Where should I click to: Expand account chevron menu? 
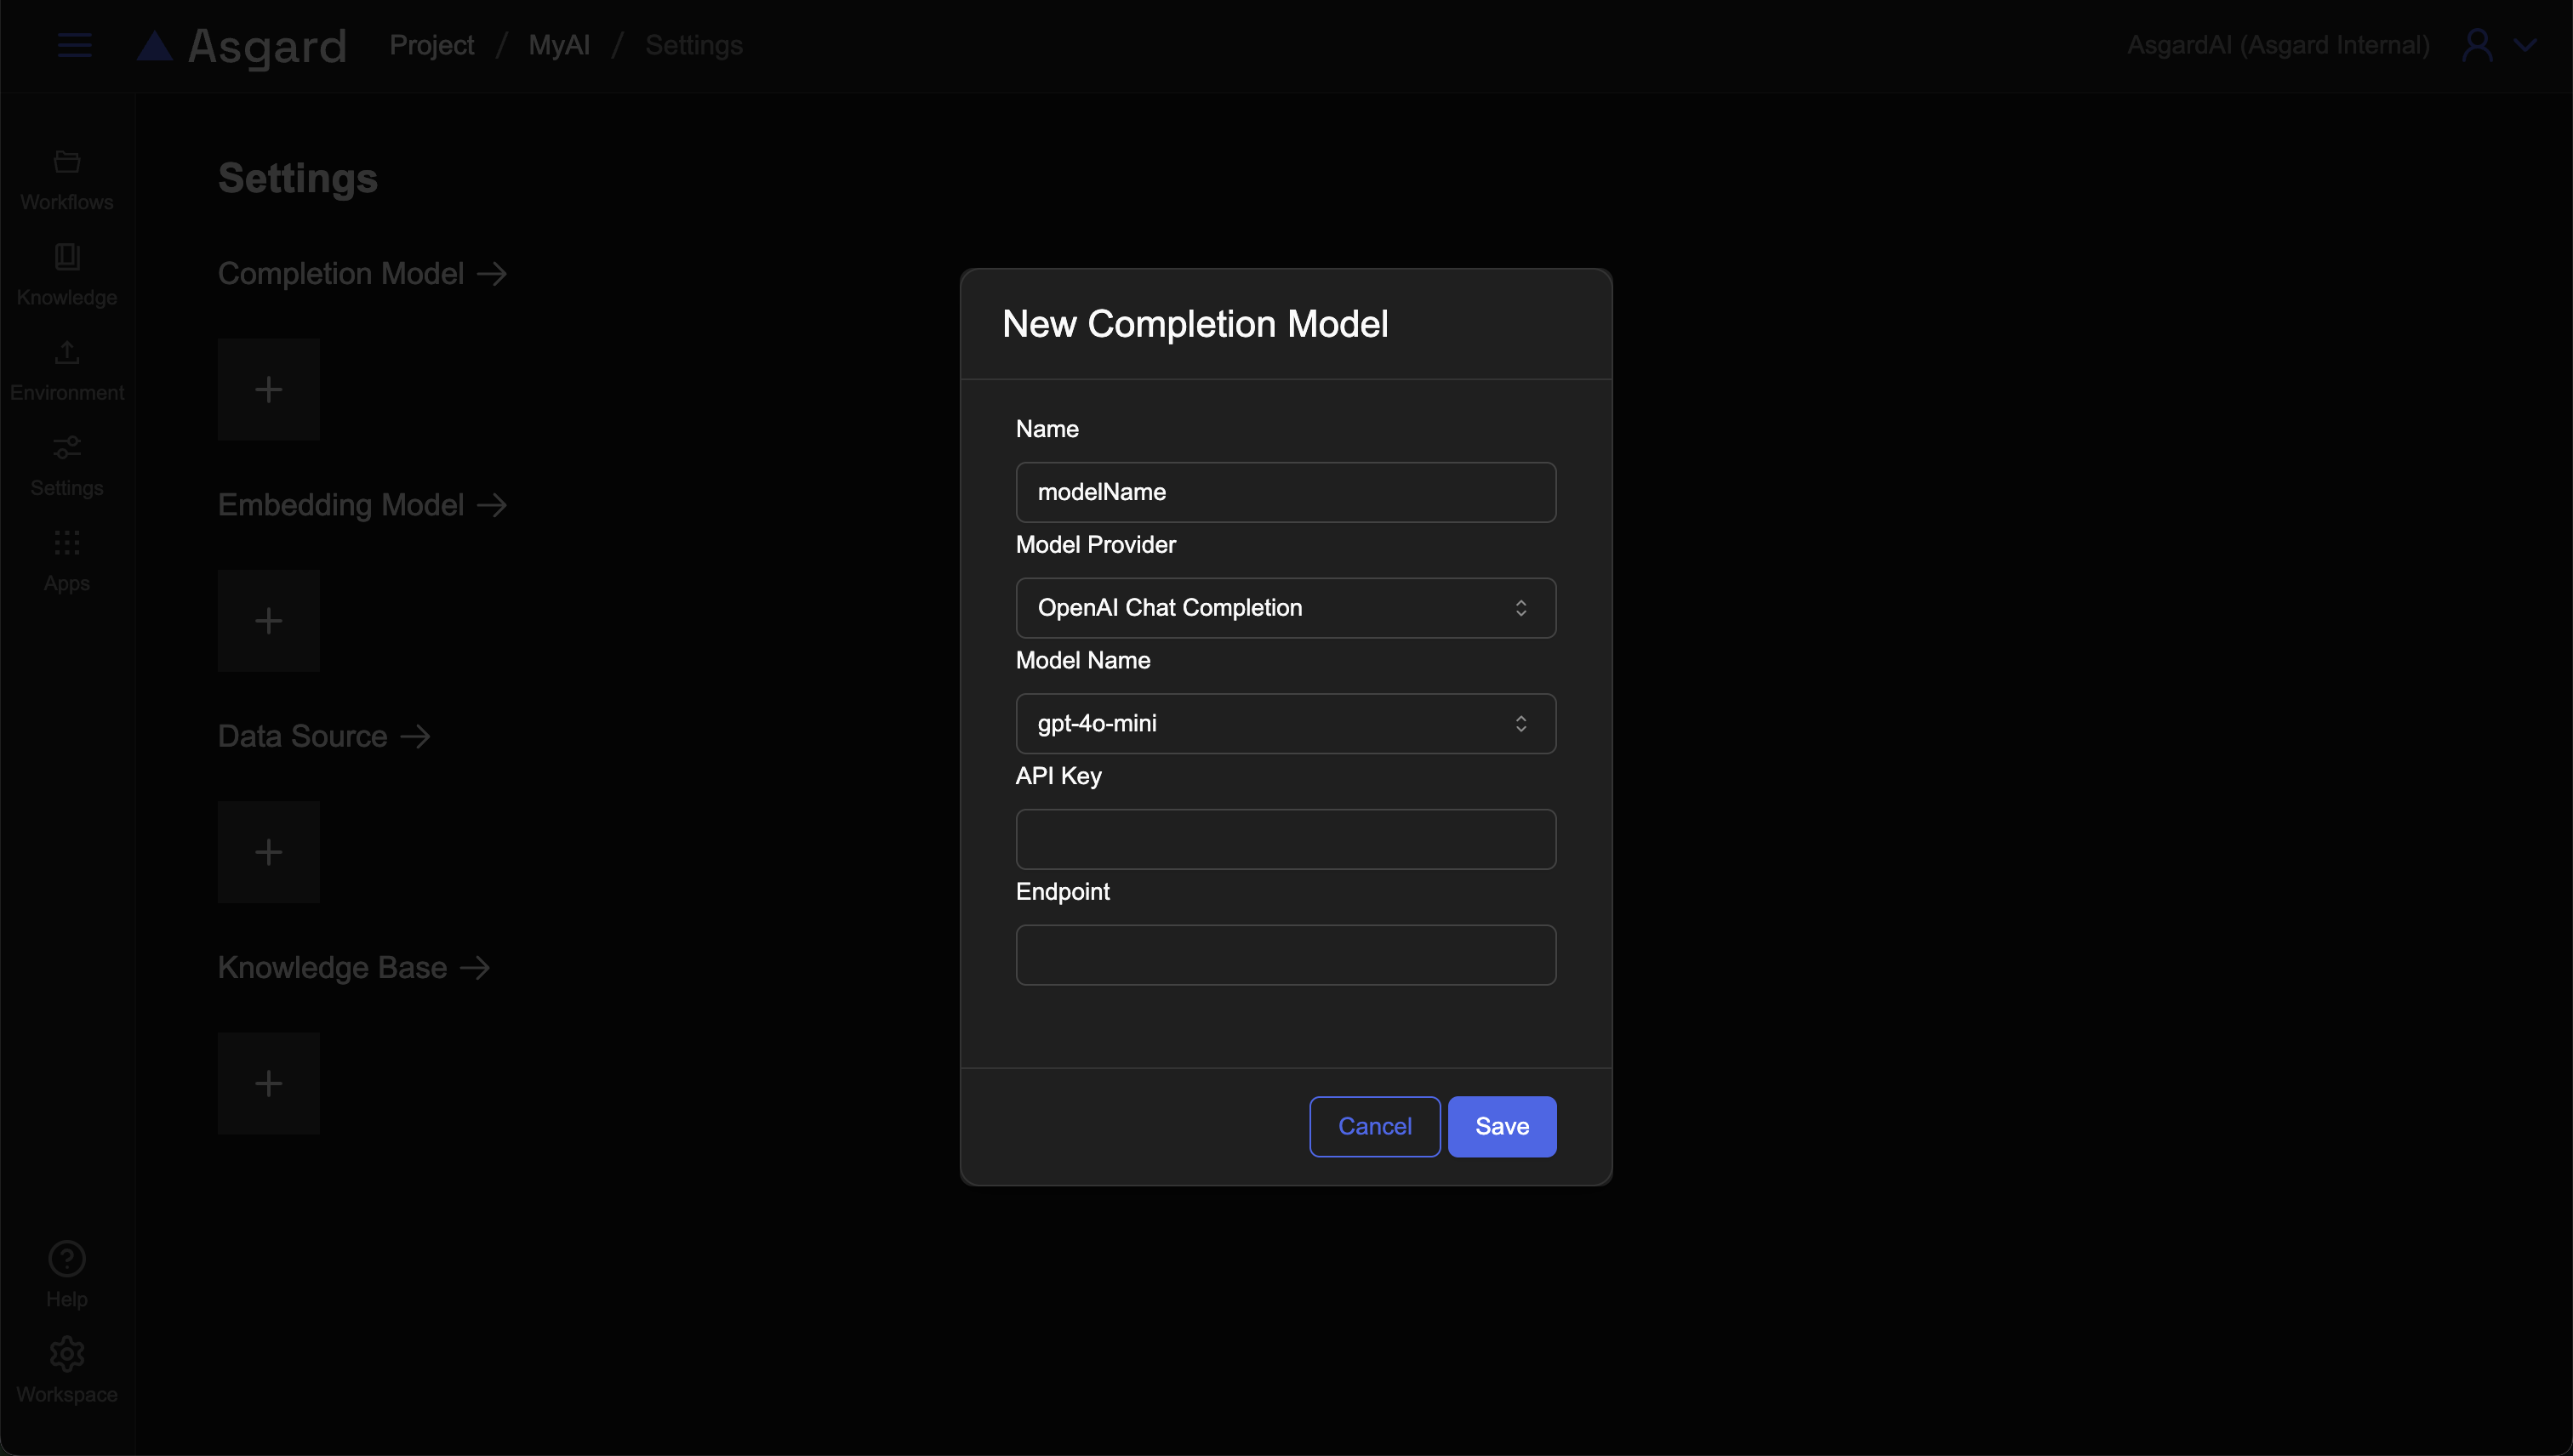pyautogui.click(x=2525, y=45)
